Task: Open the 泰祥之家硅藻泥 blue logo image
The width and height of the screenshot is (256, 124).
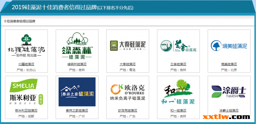Action: pyautogui.click(x=77, y=92)
